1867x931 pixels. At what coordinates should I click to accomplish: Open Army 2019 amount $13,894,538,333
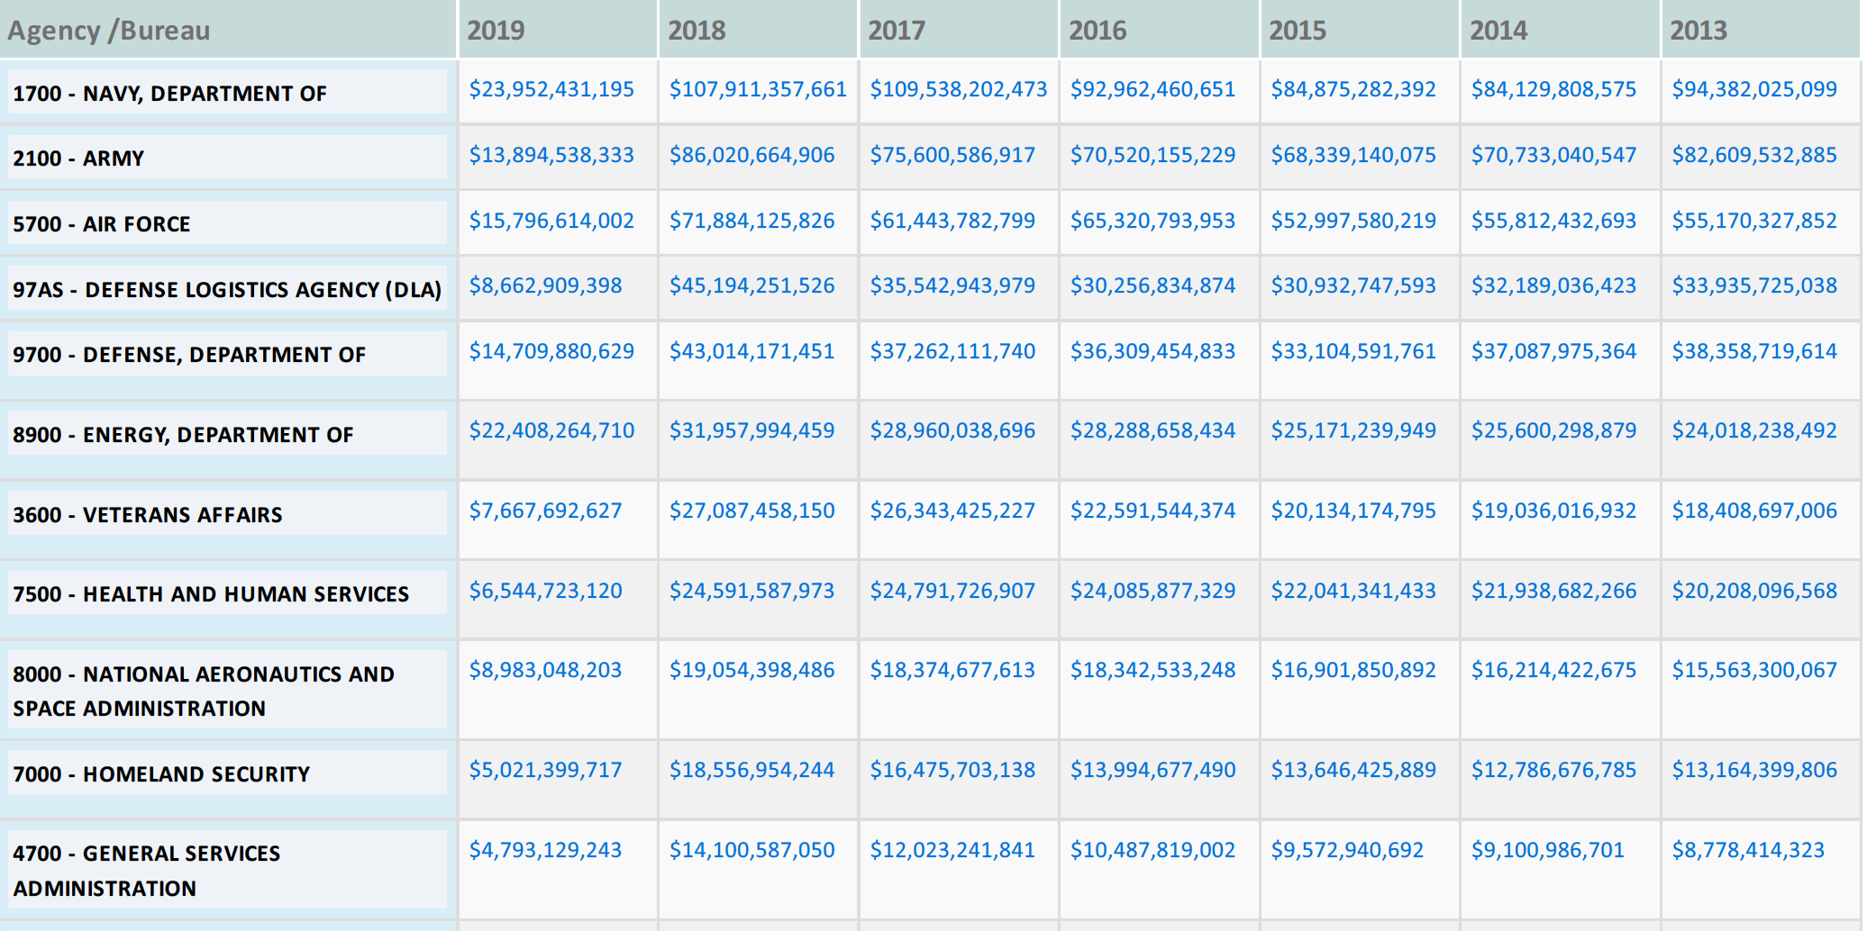[x=551, y=155]
